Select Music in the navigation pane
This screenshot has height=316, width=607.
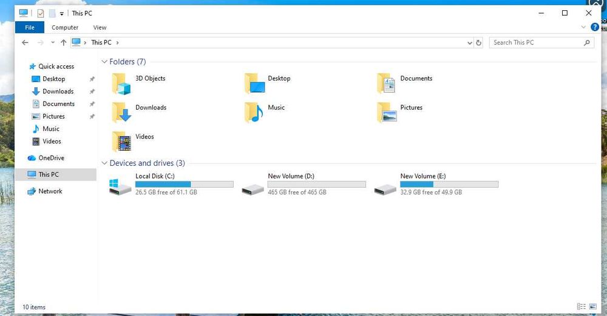pos(51,129)
